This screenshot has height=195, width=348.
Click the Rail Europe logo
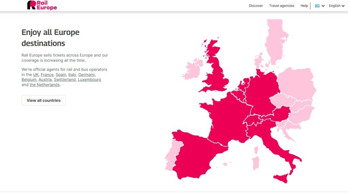tap(42, 5)
